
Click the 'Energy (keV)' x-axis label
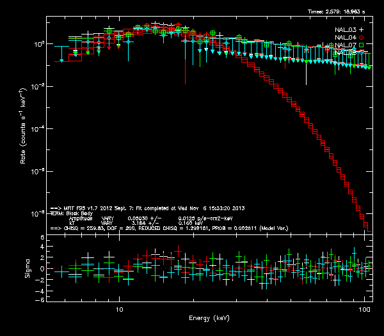pyautogui.click(x=209, y=317)
